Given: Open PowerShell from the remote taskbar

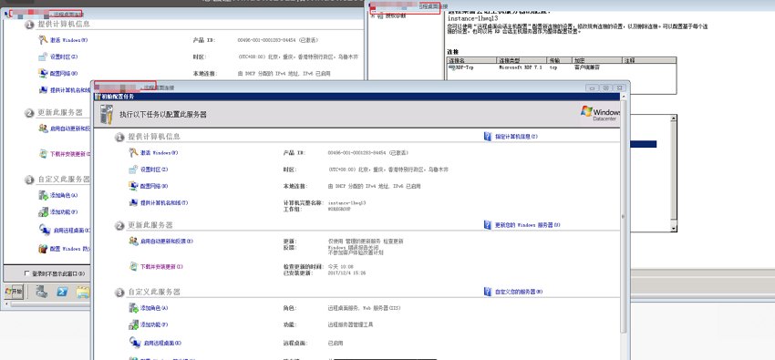Looking at the screenshot, I should pos(62,293).
